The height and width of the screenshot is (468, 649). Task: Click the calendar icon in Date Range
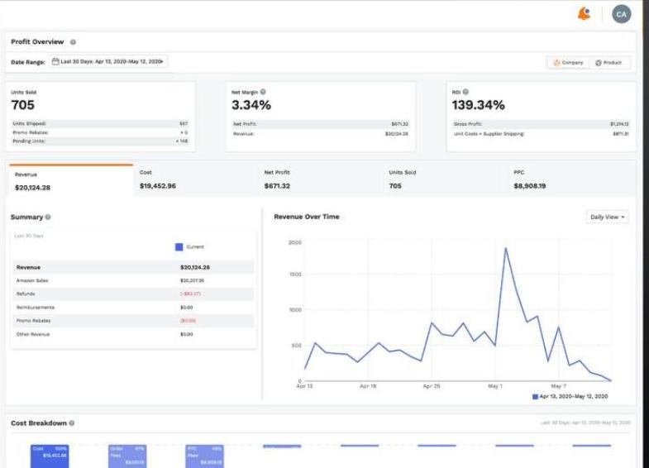[x=55, y=62]
